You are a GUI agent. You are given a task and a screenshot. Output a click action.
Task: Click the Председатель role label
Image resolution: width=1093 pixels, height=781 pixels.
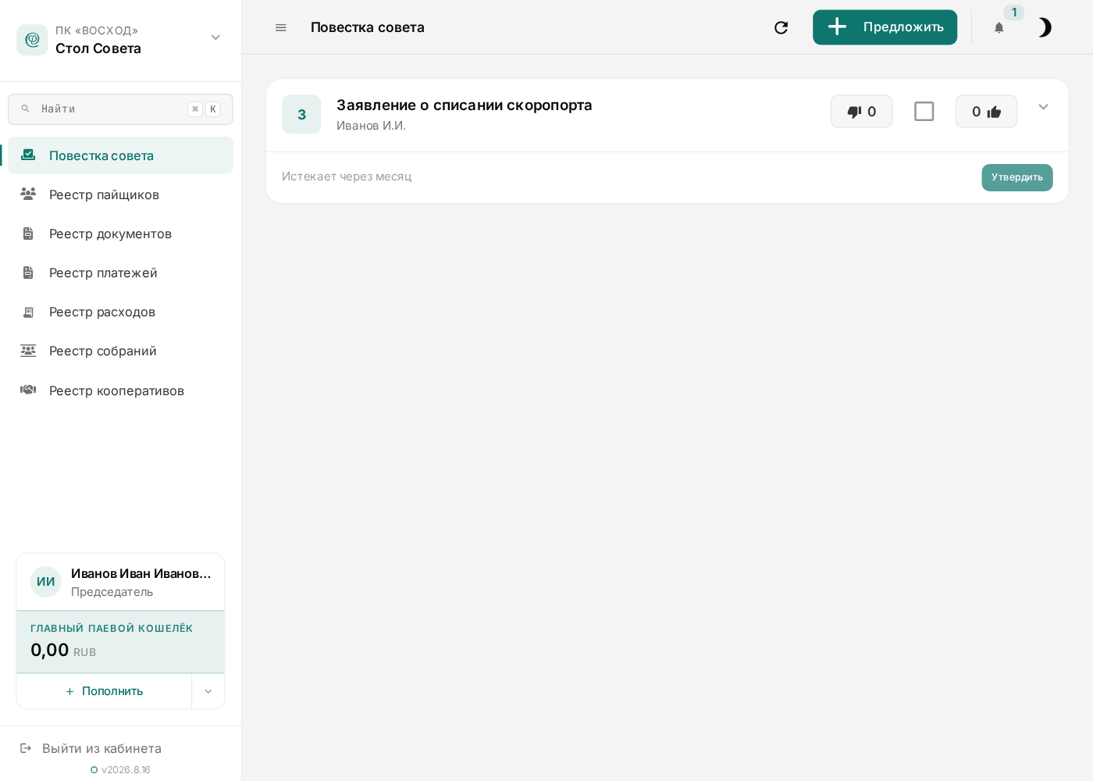112,592
